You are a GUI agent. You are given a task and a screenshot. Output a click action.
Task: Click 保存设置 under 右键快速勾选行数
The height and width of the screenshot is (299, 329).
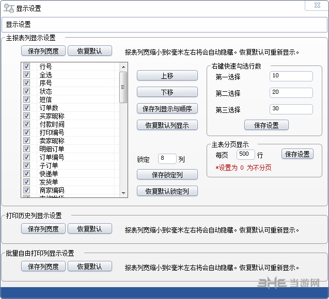click(x=267, y=125)
